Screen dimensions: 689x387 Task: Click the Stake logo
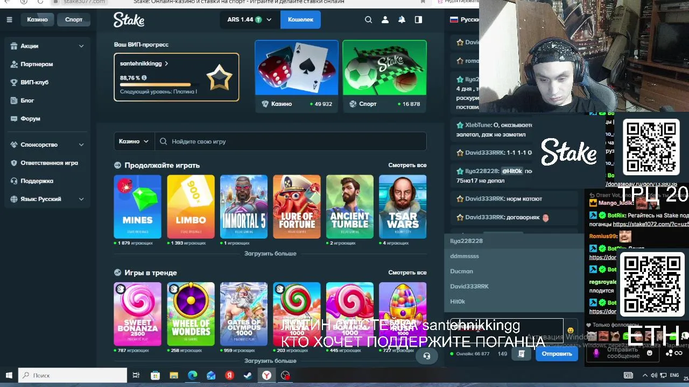pyautogui.click(x=129, y=20)
